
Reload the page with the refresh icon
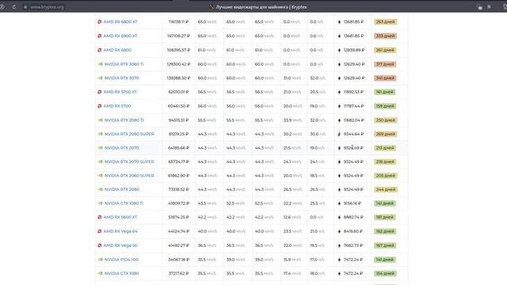tap(14, 7)
